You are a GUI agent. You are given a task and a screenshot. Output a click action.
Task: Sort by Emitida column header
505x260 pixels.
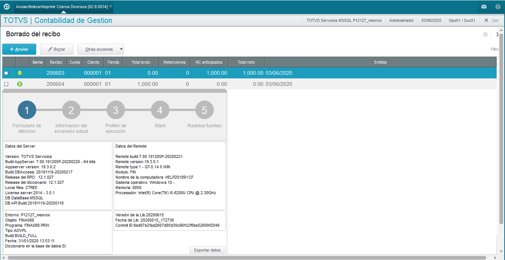click(x=380, y=62)
